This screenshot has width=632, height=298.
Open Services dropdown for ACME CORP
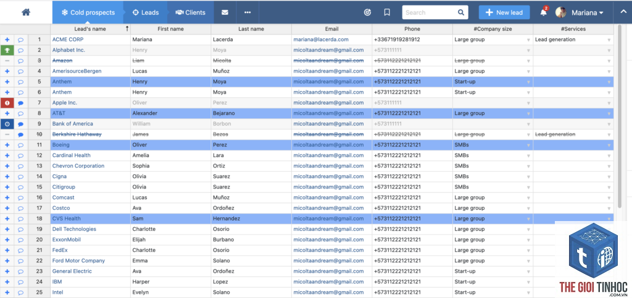(609, 40)
